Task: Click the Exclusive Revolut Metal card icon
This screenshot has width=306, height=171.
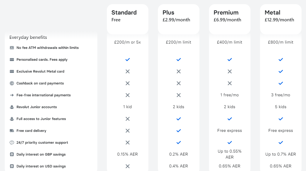Action: tap(12, 71)
